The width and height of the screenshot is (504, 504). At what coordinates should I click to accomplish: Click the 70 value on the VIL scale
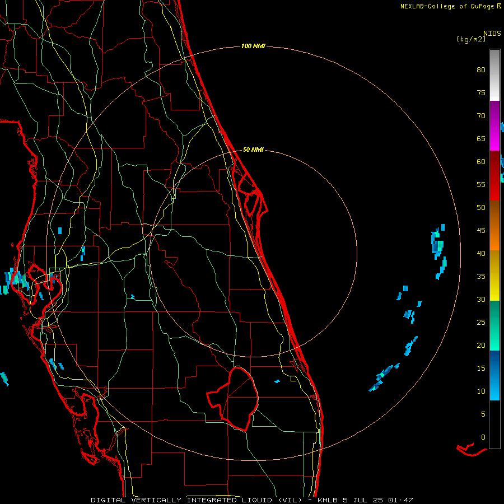point(481,116)
